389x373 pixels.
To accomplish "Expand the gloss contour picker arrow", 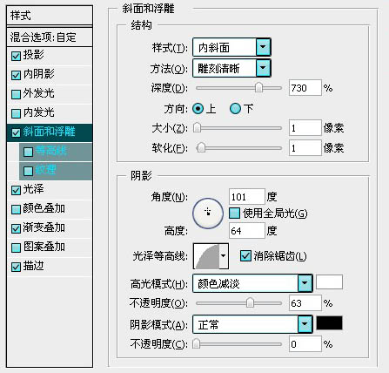I will (x=224, y=256).
